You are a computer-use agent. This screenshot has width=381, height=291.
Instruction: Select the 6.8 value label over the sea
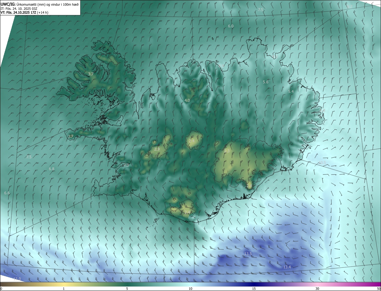coord(51,169)
